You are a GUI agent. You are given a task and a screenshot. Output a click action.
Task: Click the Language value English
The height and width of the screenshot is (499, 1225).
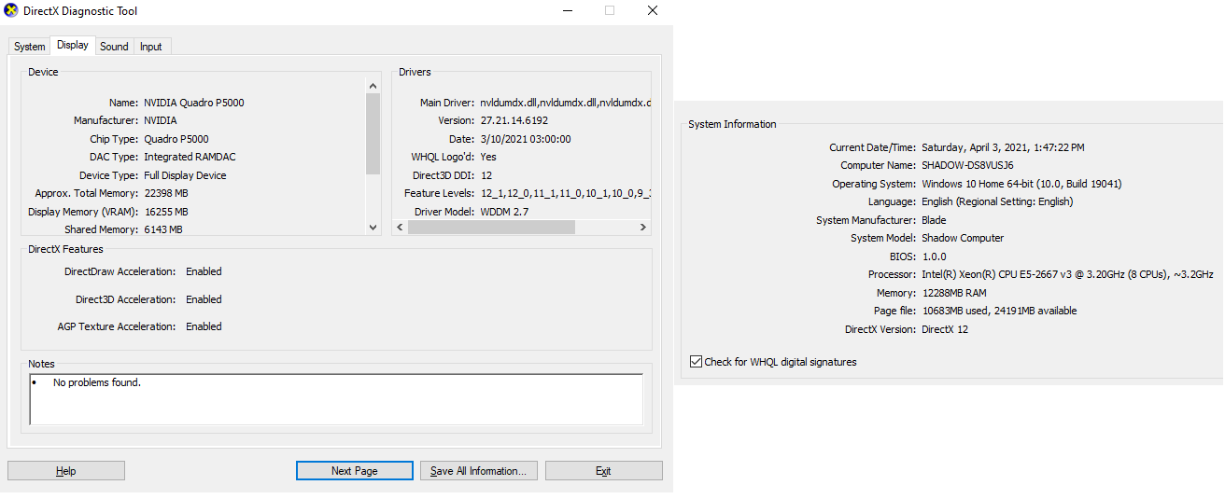coord(997,201)
